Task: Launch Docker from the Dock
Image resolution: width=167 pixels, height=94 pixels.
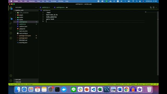Action: (x=64, y=89)
